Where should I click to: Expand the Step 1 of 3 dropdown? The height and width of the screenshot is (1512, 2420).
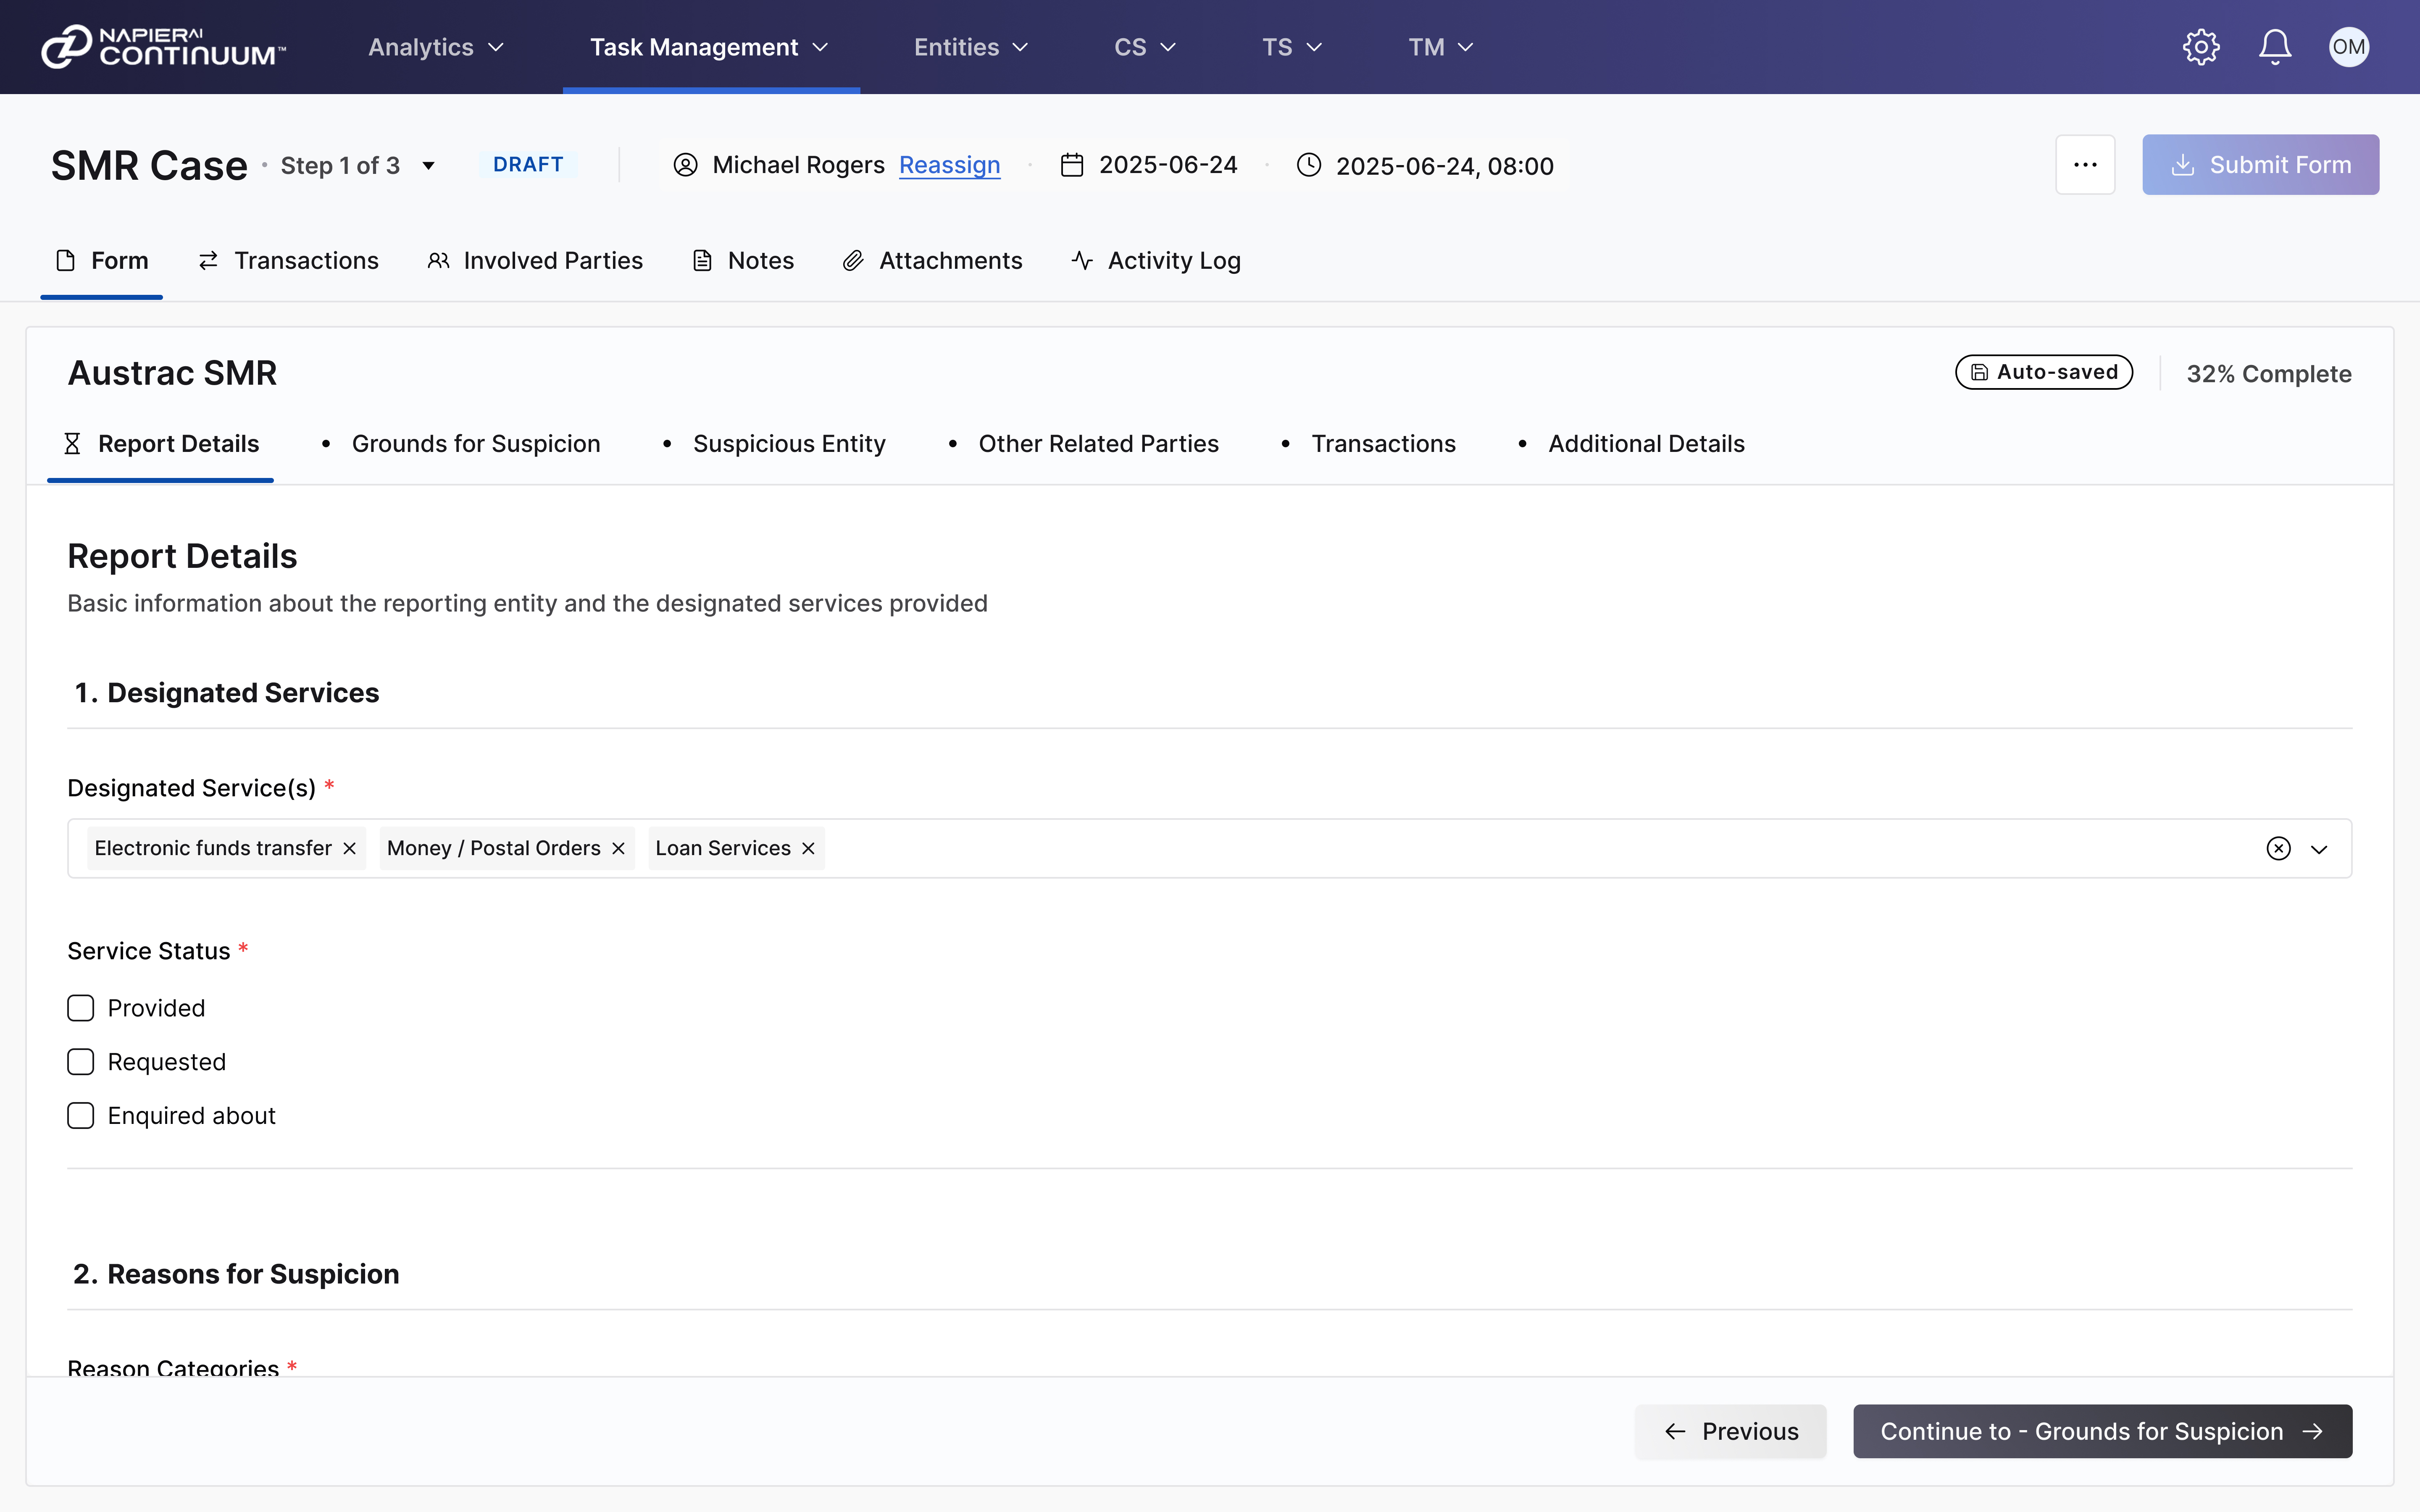428,166
